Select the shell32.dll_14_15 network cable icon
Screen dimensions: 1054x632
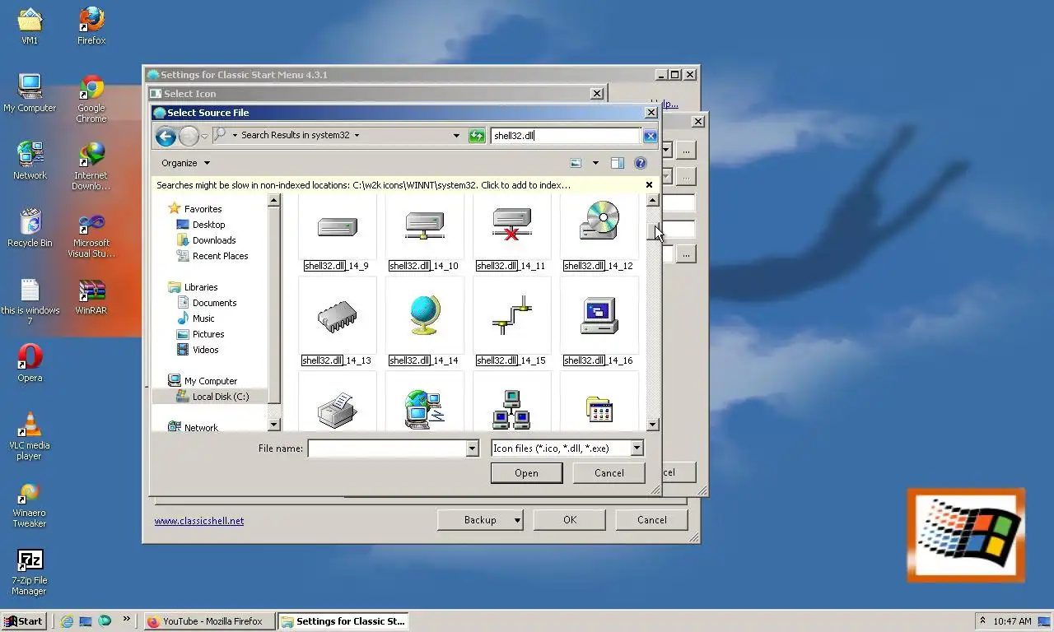point(511,316)
